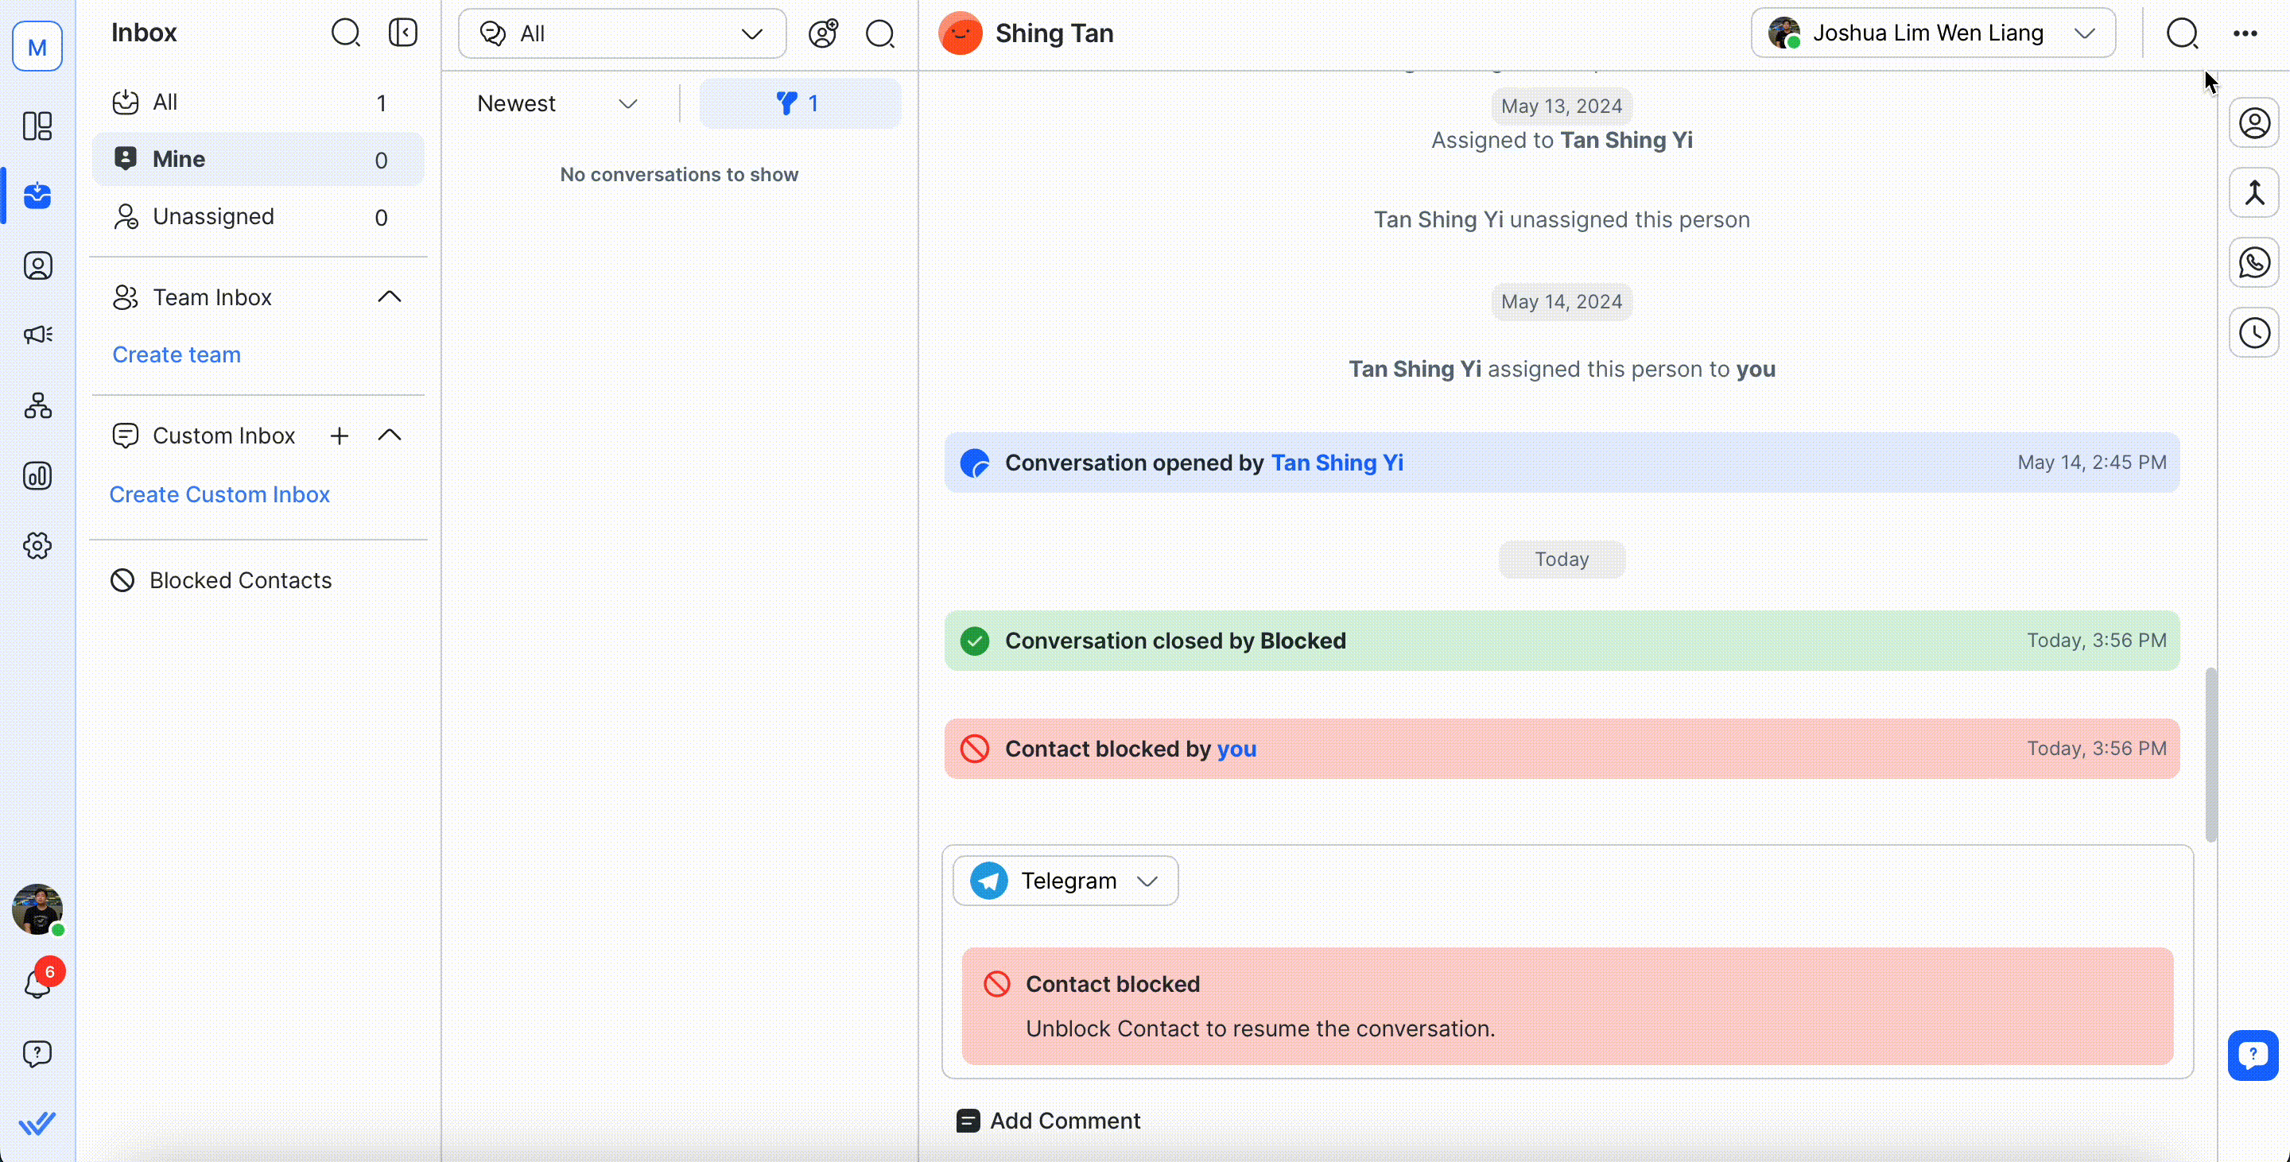Click the notifications bell with badge 6
Screen dimensions: 2290x1162
coord(37,983)
